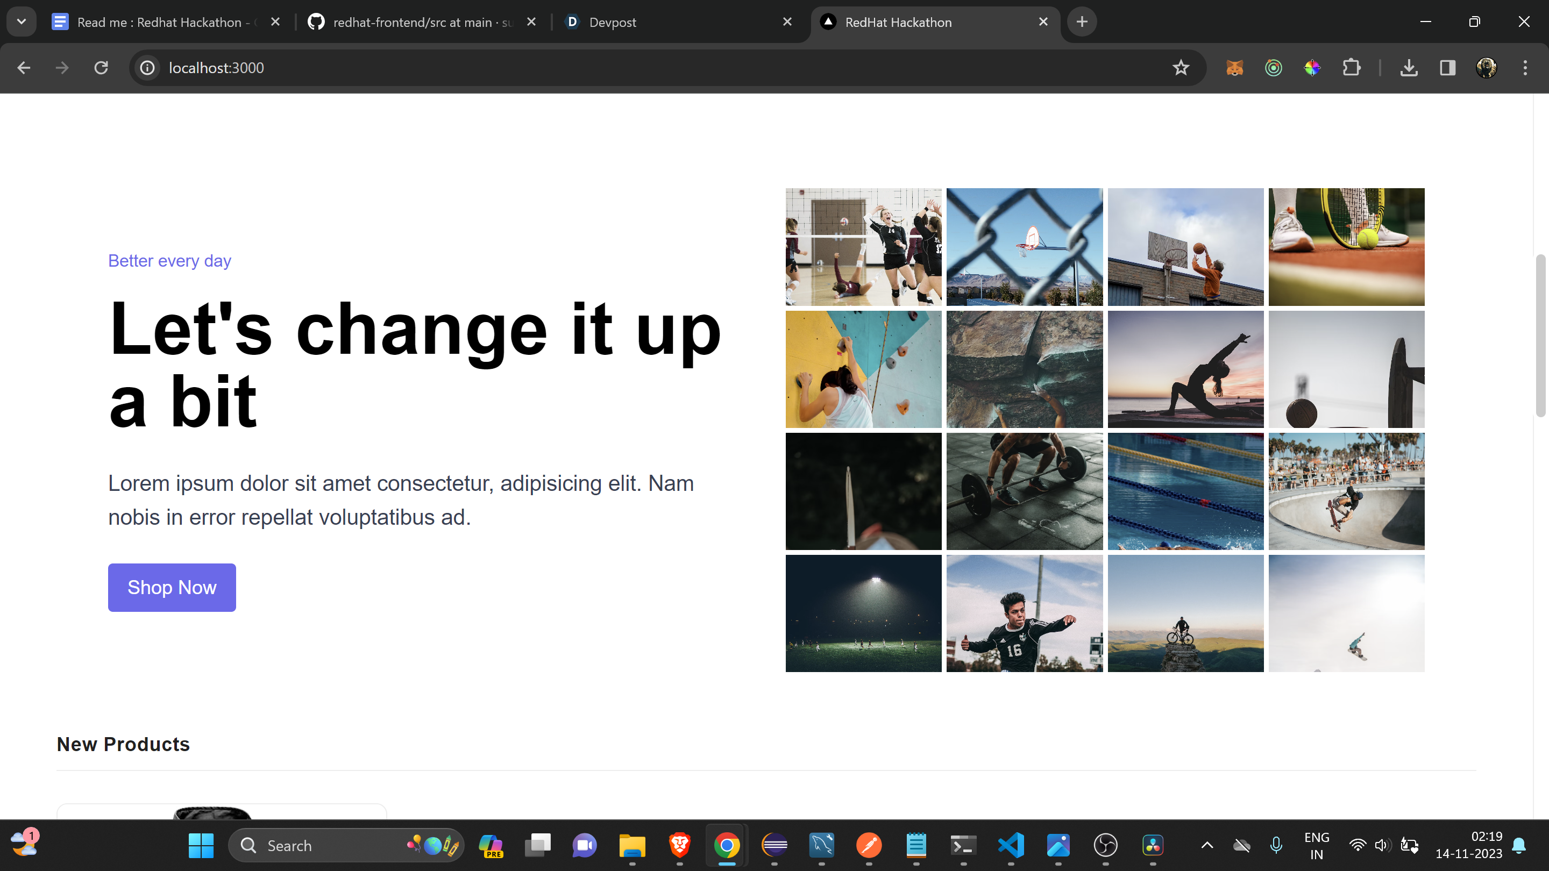Screen dimensions: 1549x871
Task: Toggle the microphone in the system tray
Action: [1276, 845]
